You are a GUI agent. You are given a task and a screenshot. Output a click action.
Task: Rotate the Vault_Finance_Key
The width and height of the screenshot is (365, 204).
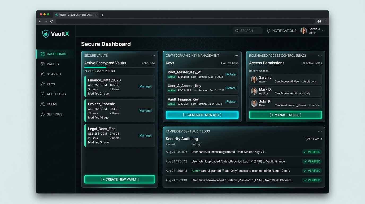231,101
